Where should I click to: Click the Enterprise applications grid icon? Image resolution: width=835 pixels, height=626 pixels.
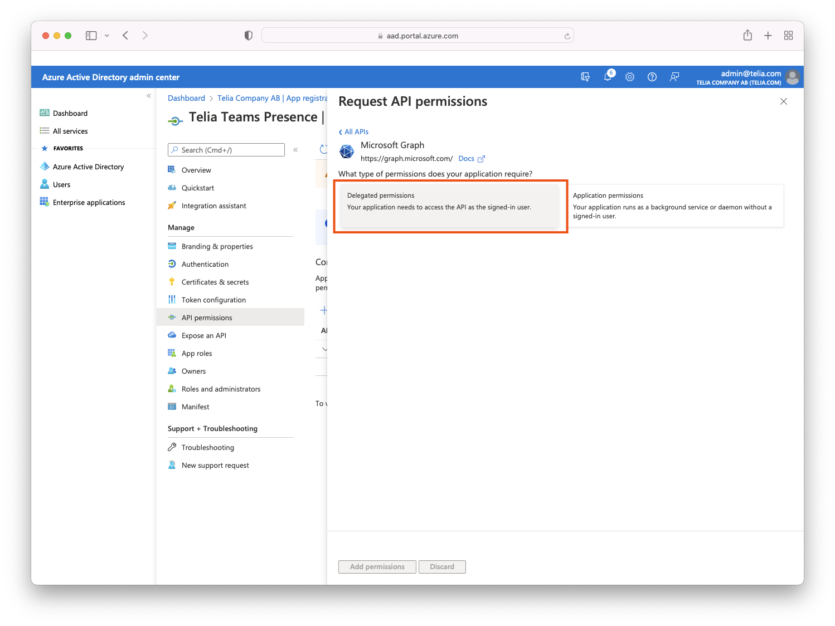coord(45,202)
